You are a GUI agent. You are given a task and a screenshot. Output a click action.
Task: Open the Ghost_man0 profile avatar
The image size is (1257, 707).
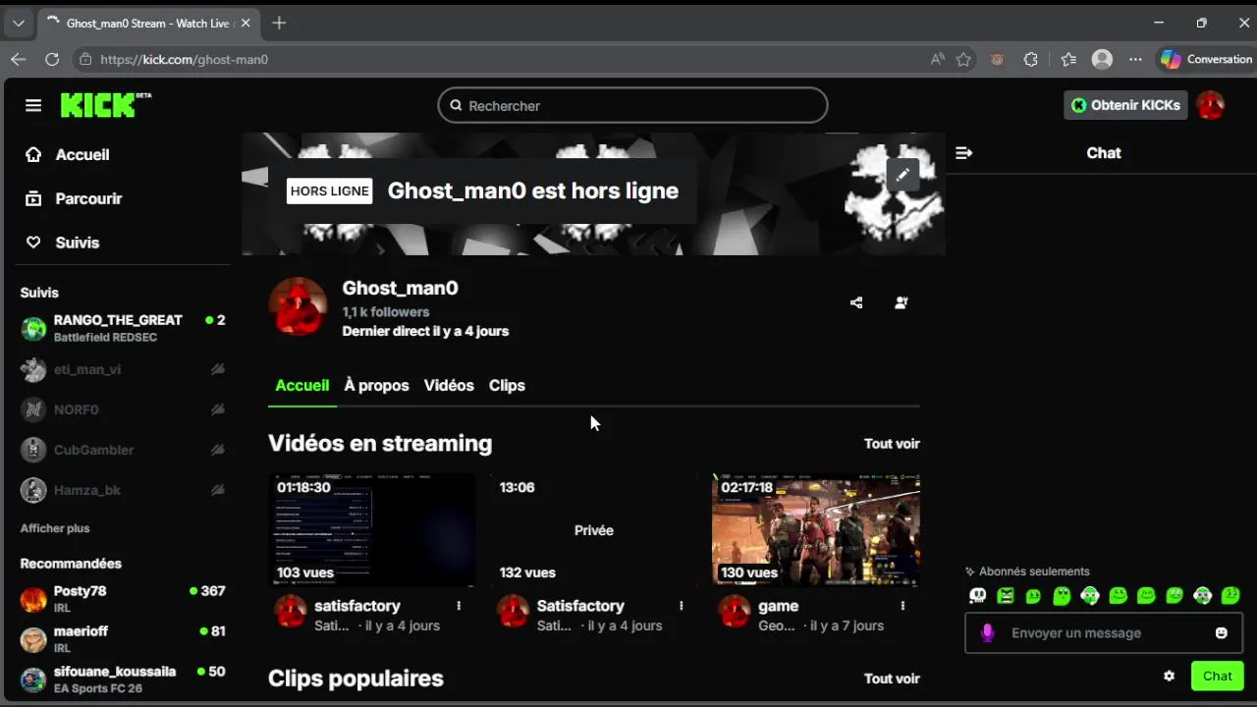point(298,306)
